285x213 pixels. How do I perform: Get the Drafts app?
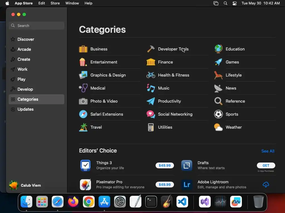pos(266,165)
